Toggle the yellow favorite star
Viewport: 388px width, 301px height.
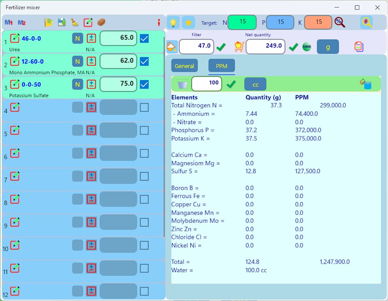pos(188,22)
